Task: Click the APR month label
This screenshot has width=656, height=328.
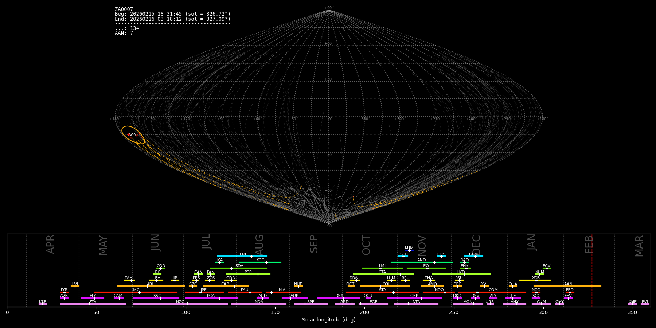Action: [x=50, y=244]
